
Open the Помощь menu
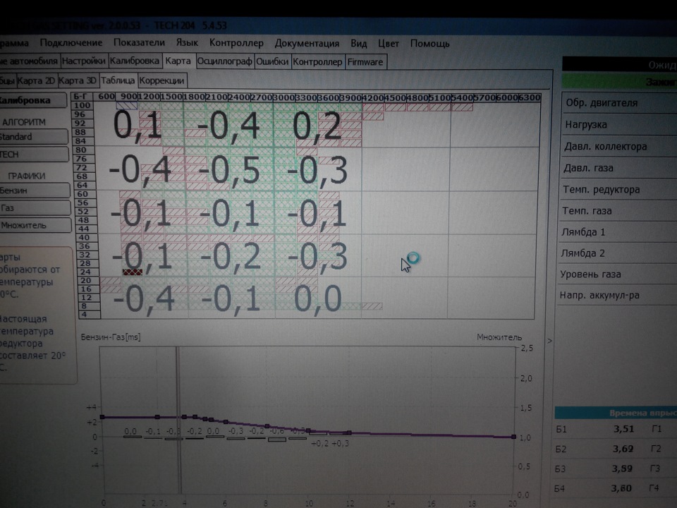pos(429,44)
